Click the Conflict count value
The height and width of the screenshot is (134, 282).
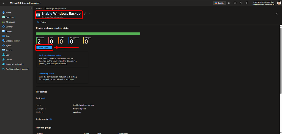tap(61, 42)
